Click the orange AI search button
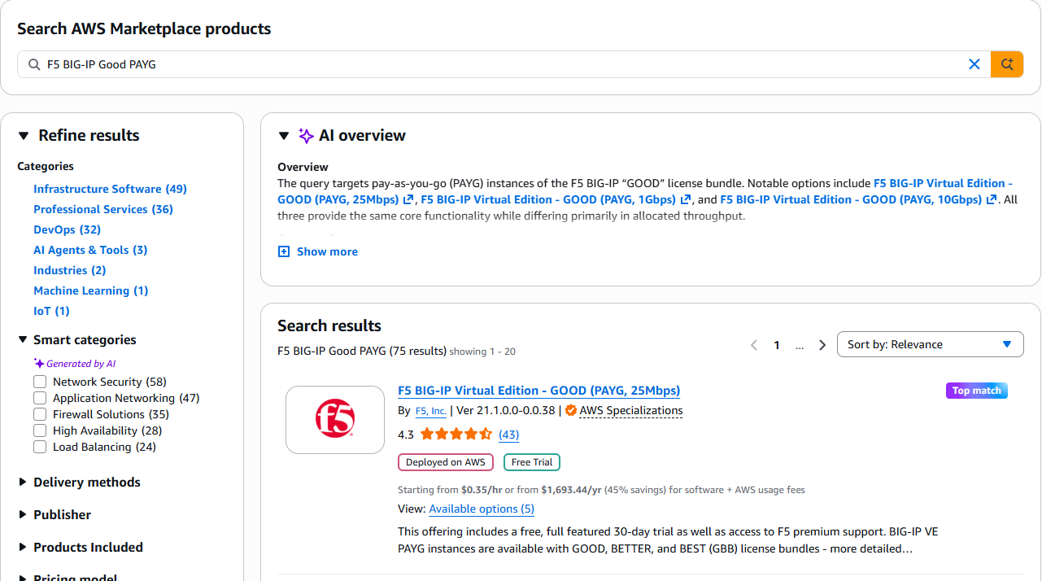Screen dimensions: 1042x581 1007,64
